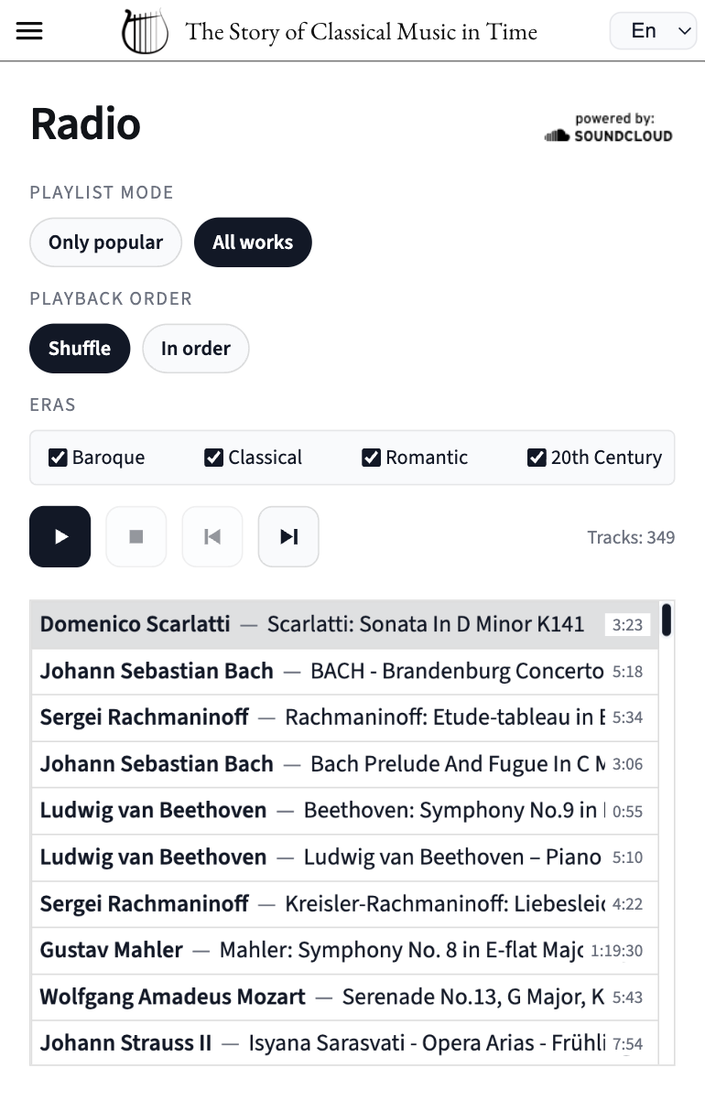Disable the Classical era filter
This screenshot has width=705, height=1100.
[x=212, y=457]
